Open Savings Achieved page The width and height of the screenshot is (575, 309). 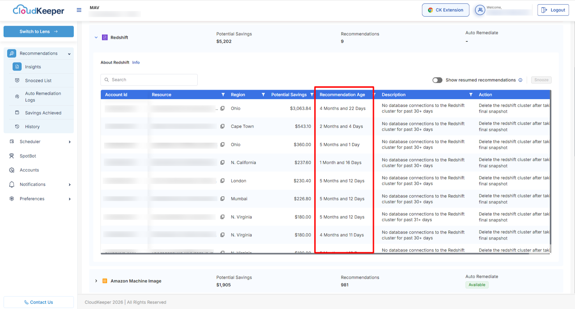[43, 113]
